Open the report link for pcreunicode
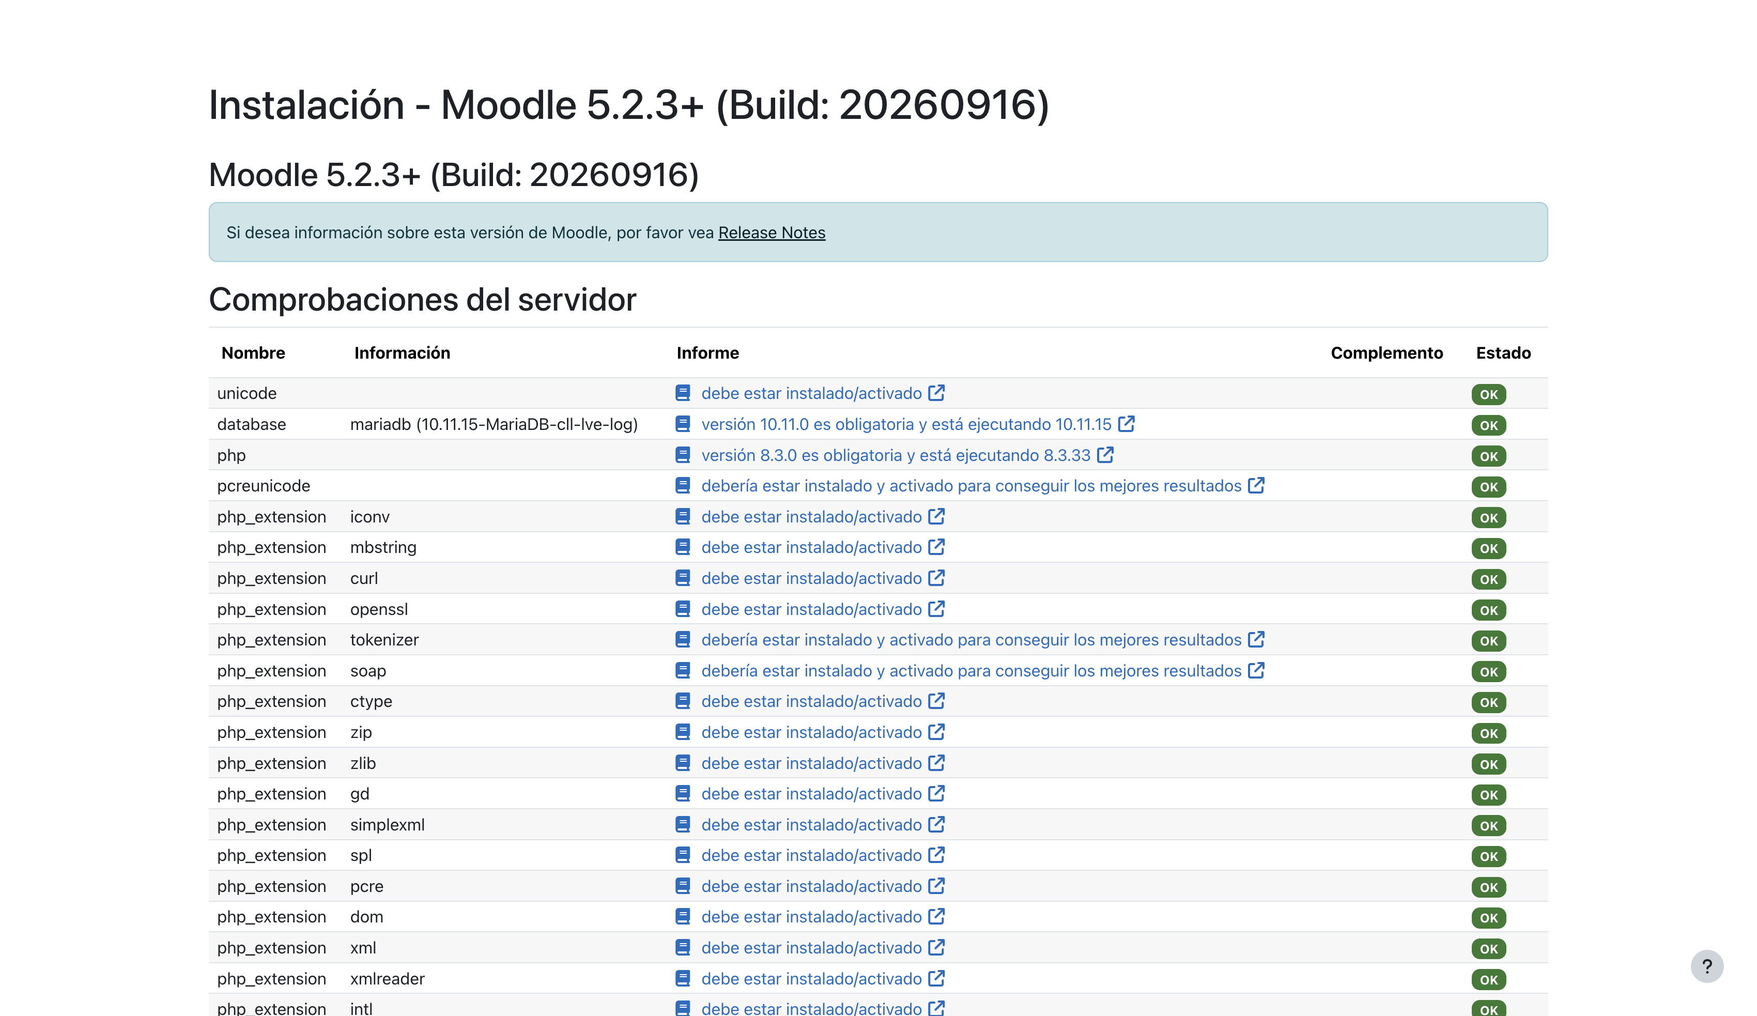1757x1016 pixels. (x=971, y=485)
